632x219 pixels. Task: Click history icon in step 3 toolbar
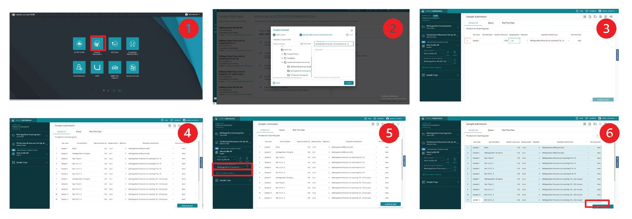tap(611, 17)
